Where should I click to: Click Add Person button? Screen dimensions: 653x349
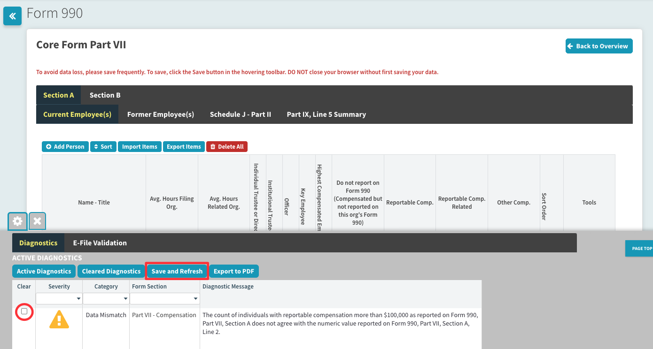tap(65, 147)
